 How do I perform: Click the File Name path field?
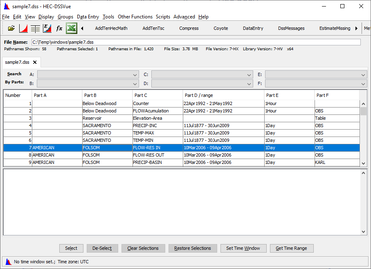click(x=196, y=42)
